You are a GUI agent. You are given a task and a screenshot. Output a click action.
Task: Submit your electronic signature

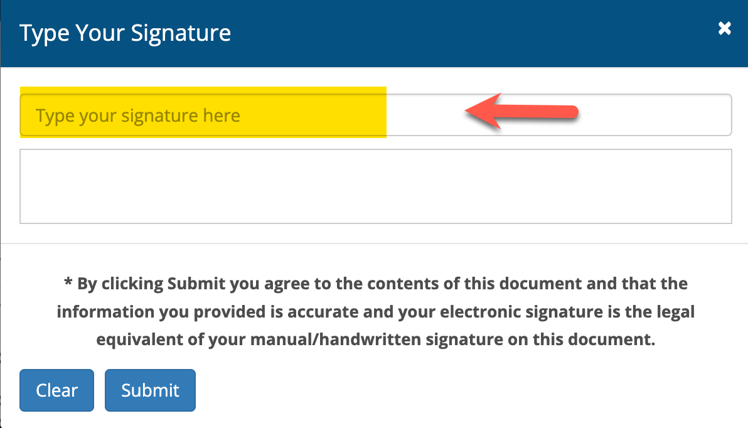tap(150, 390)
